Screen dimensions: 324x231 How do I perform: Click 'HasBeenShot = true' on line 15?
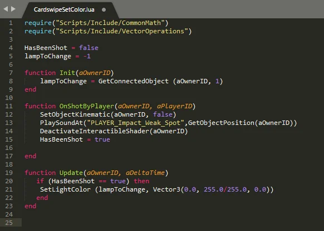pyautogui.click(x=75, y=139)
